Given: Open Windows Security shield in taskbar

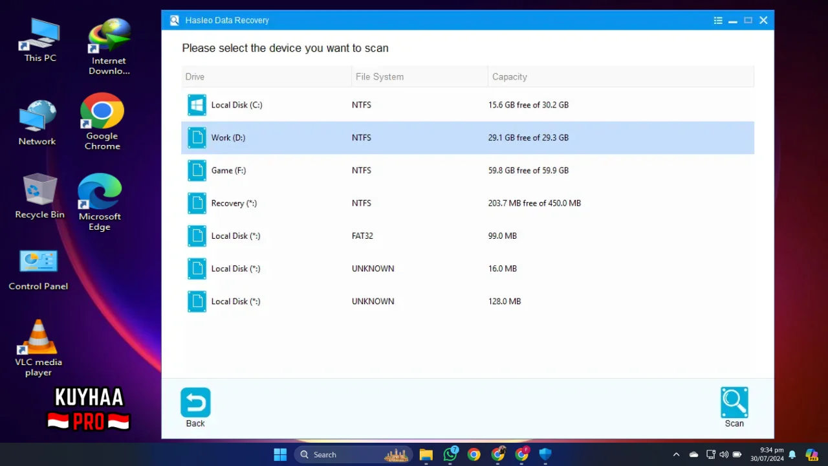Looking at the screenshot, I should 545,454.
